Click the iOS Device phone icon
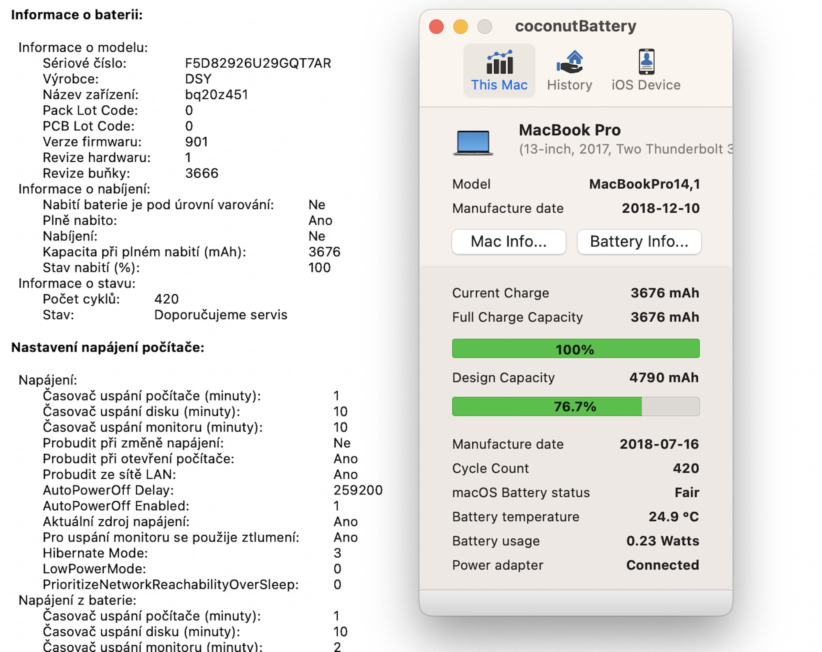 click(646, 61)
